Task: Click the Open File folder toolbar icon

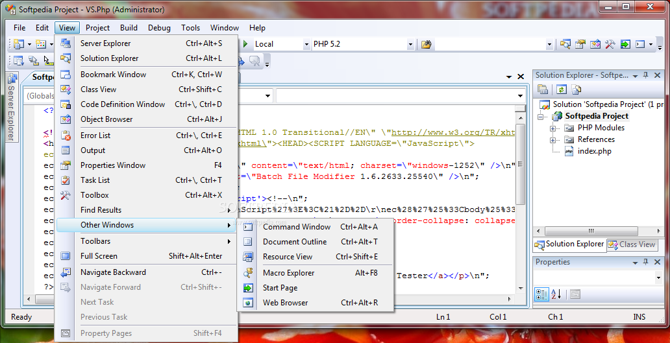Action: click(x=426, y=44)
